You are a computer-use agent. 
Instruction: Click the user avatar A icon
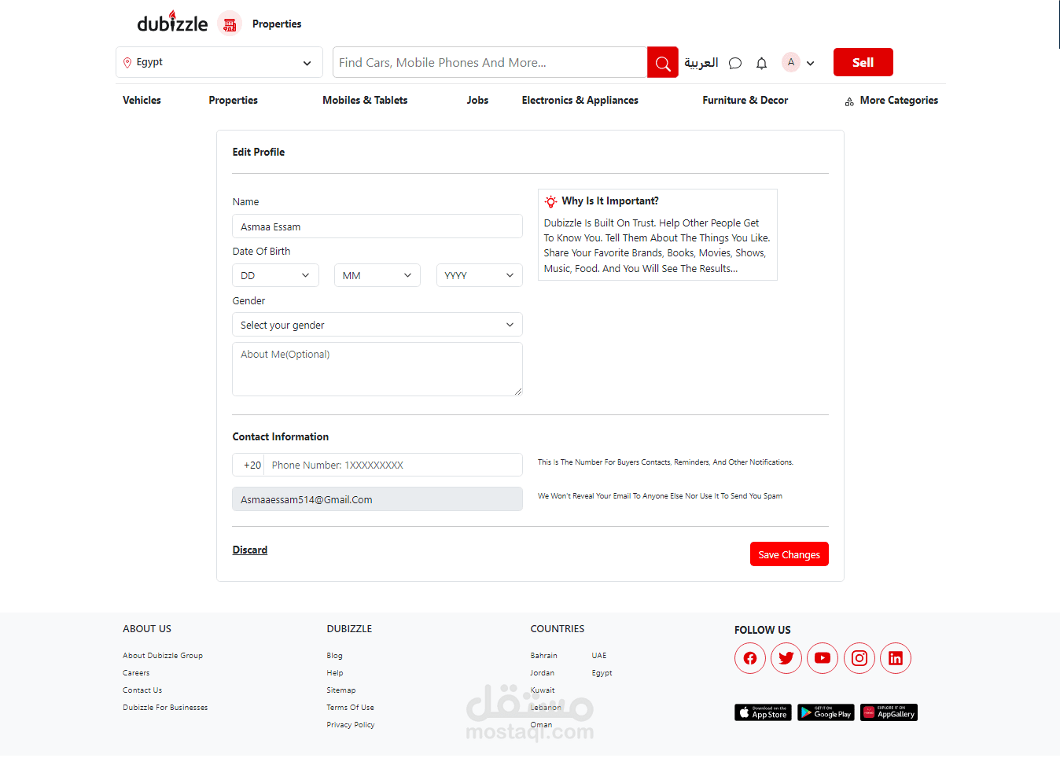tap(791, 62)
